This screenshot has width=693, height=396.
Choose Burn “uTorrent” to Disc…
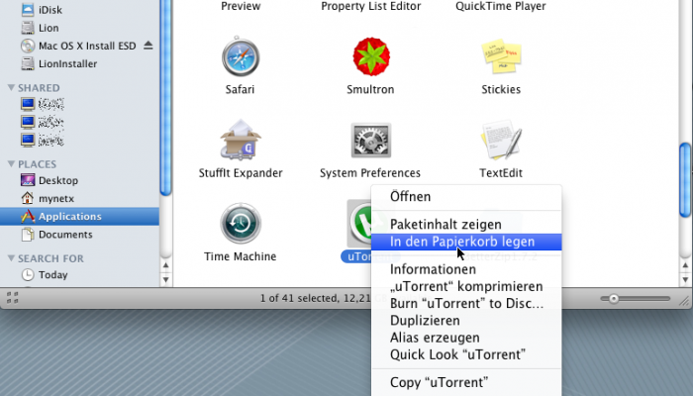(x=466, y=304)
